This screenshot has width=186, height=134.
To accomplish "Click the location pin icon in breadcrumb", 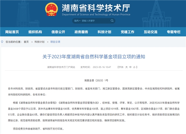I will click(x=2, y=42).
